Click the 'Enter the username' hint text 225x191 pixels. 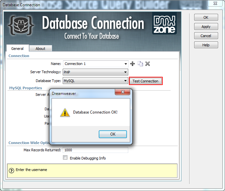[31, 170]
